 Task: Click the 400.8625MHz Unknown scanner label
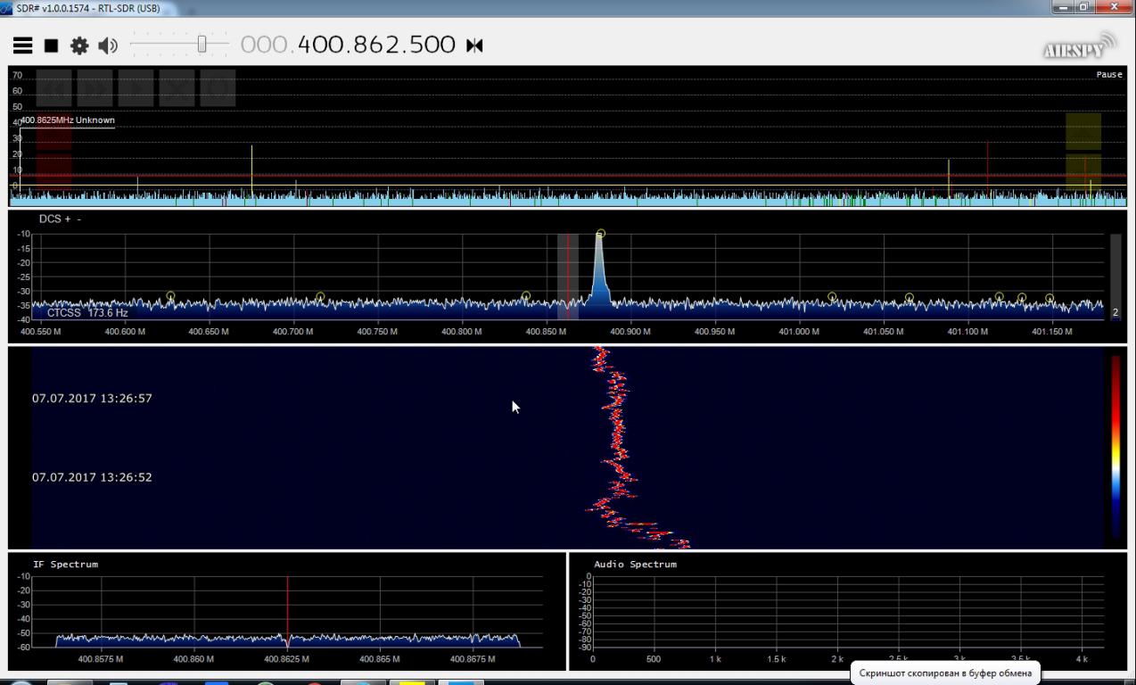tap(68, 120)
